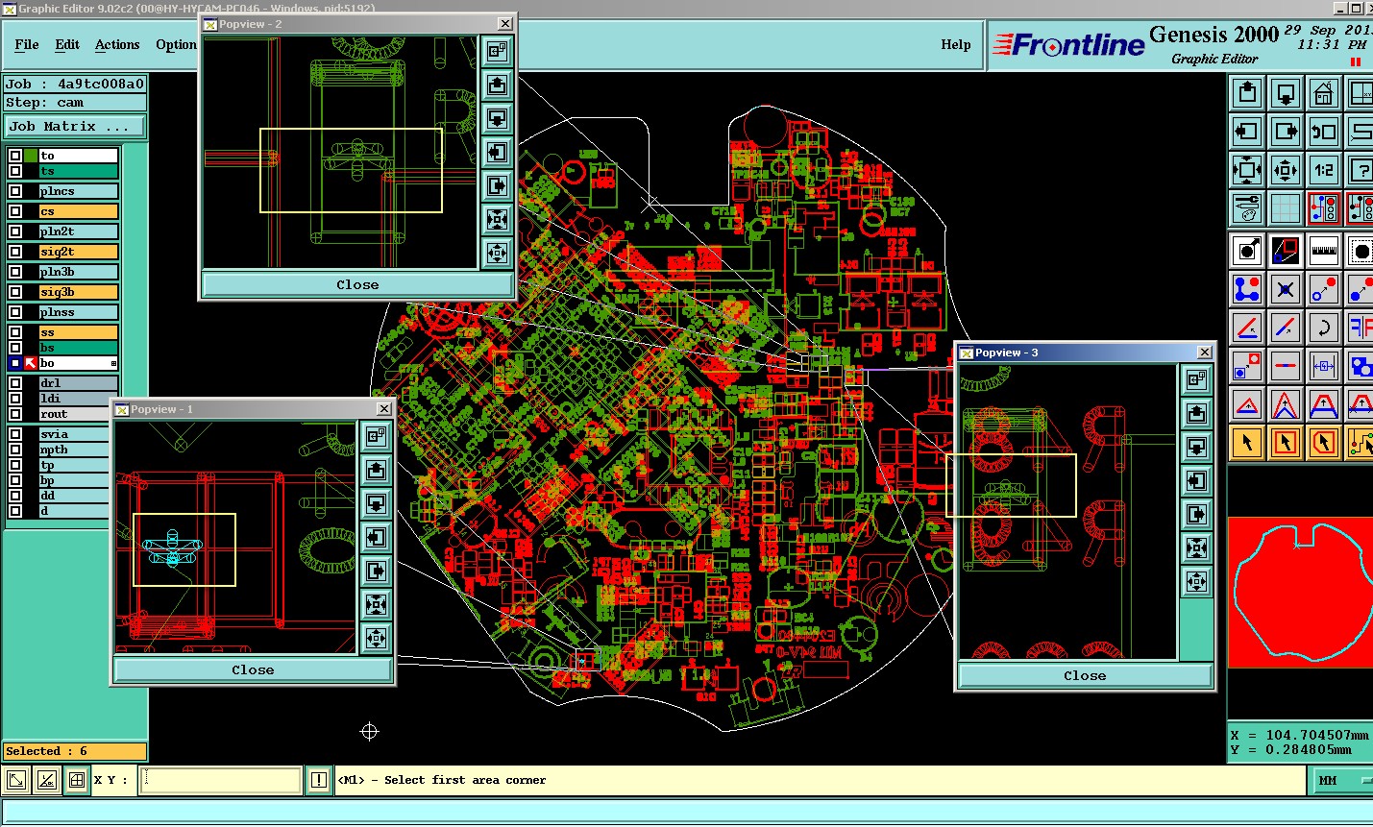Click the pan right arrow in the main toolbar
This screenshot has height=827, width=1373.
[1286, 132]
